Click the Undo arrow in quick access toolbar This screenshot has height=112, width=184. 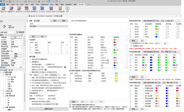coord(17,1)
